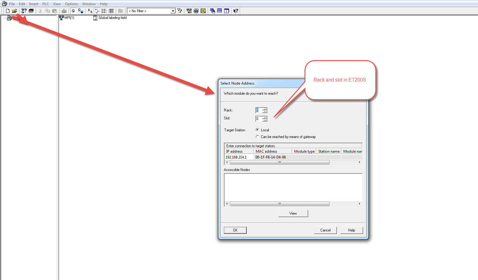Screen dimensions: 478x280
Task: Click OK in Select Node Address
Action: pyautogui.click(x=235, y=230)
